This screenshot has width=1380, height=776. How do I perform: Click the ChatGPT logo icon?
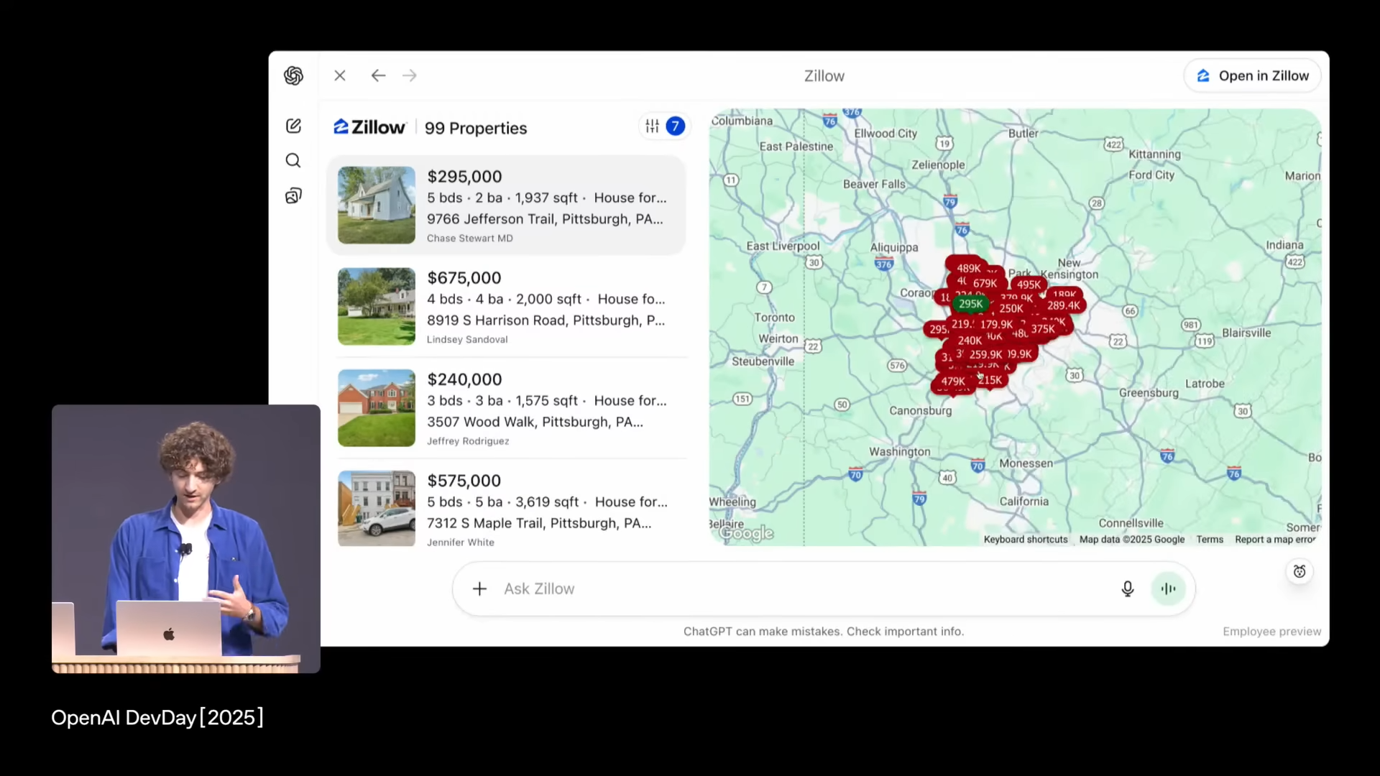(293, 75)
